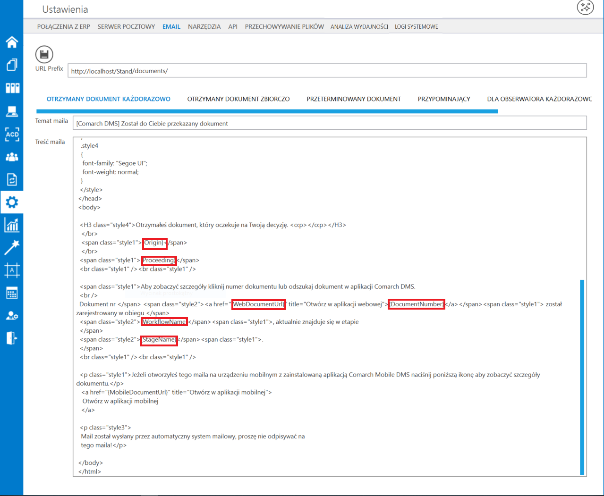This screenshot has height=496, width=604.
Task: Click the Temat maila input field
Action: click(330, 123)
